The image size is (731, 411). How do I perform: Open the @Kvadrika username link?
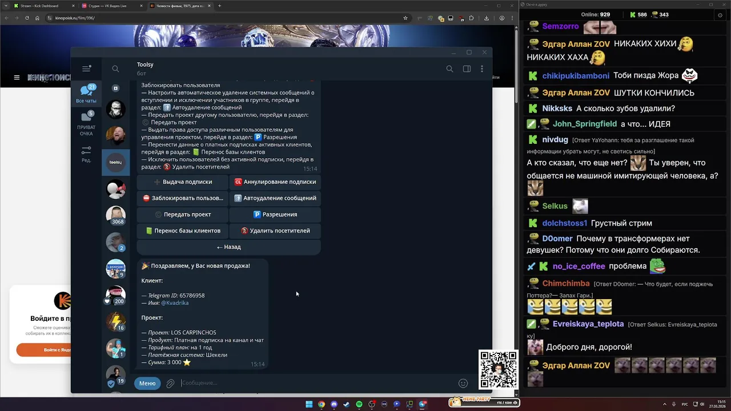pyautogui.click(x=175, y=303)
